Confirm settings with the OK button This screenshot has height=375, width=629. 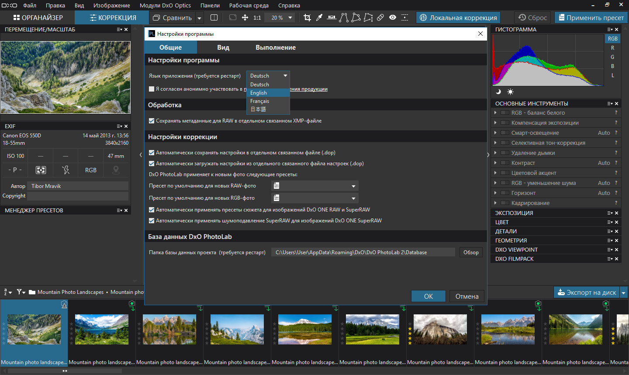[x=429, y=296]
